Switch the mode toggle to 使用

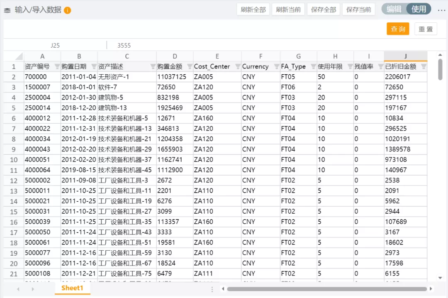coord(419,9)
